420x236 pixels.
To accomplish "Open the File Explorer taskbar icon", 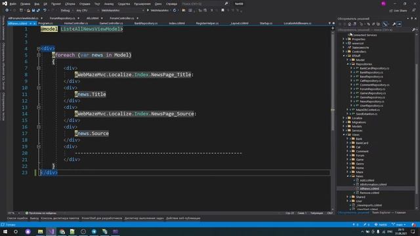I will point(40,231).
